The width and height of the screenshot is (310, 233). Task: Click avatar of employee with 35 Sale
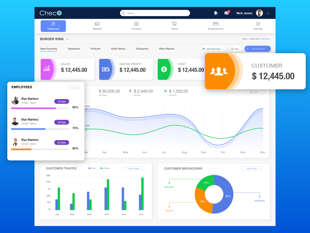15,122
